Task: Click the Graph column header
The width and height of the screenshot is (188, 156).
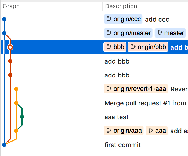Action: (x=11, y=6)
